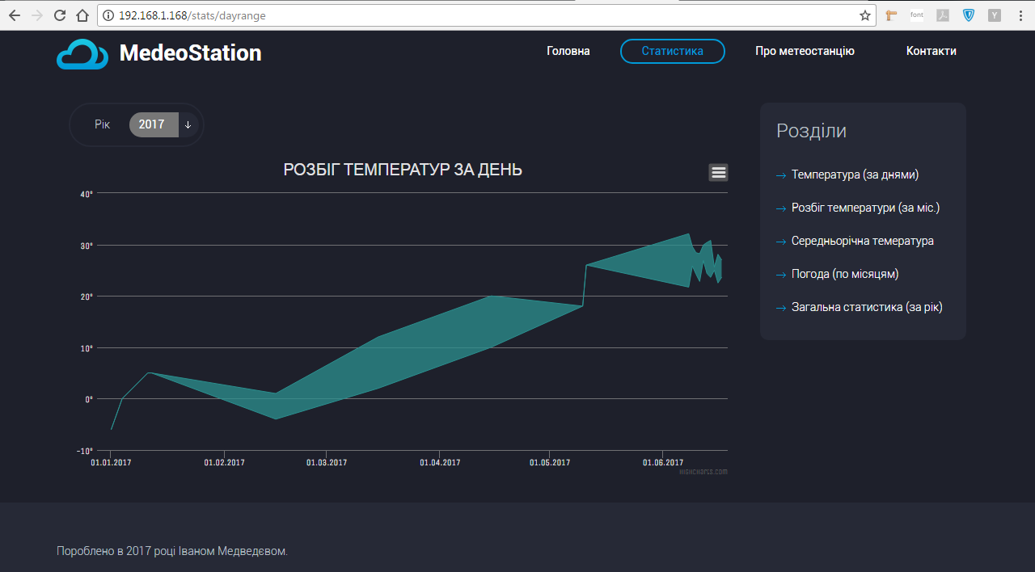Open the chart context menu hamburger icon
The image size is (1035, 572).
pos(718,172)
